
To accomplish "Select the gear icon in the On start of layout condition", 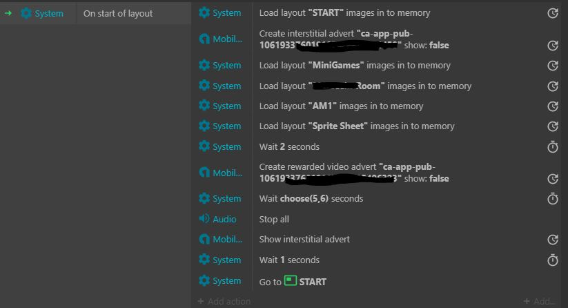I will (26, 13).
